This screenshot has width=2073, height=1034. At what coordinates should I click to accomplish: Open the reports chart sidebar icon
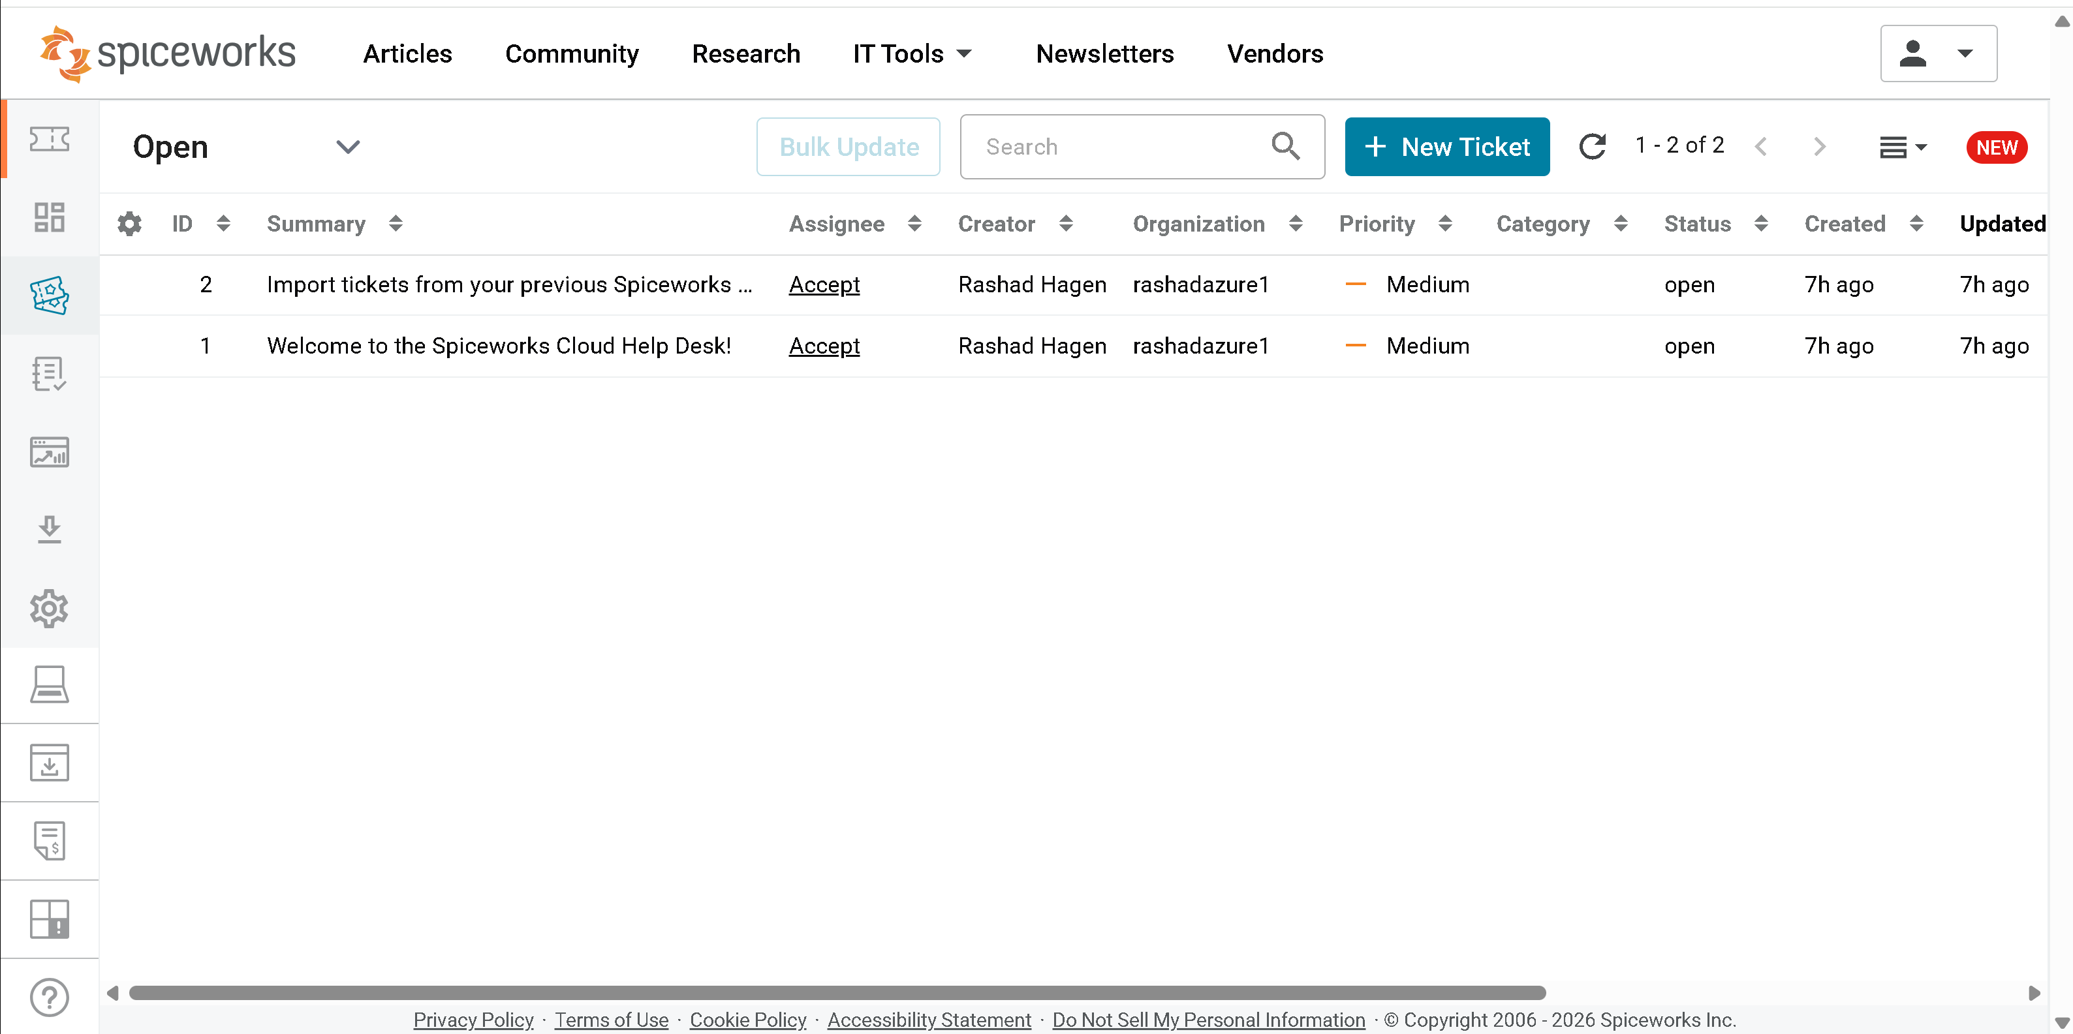49,452
